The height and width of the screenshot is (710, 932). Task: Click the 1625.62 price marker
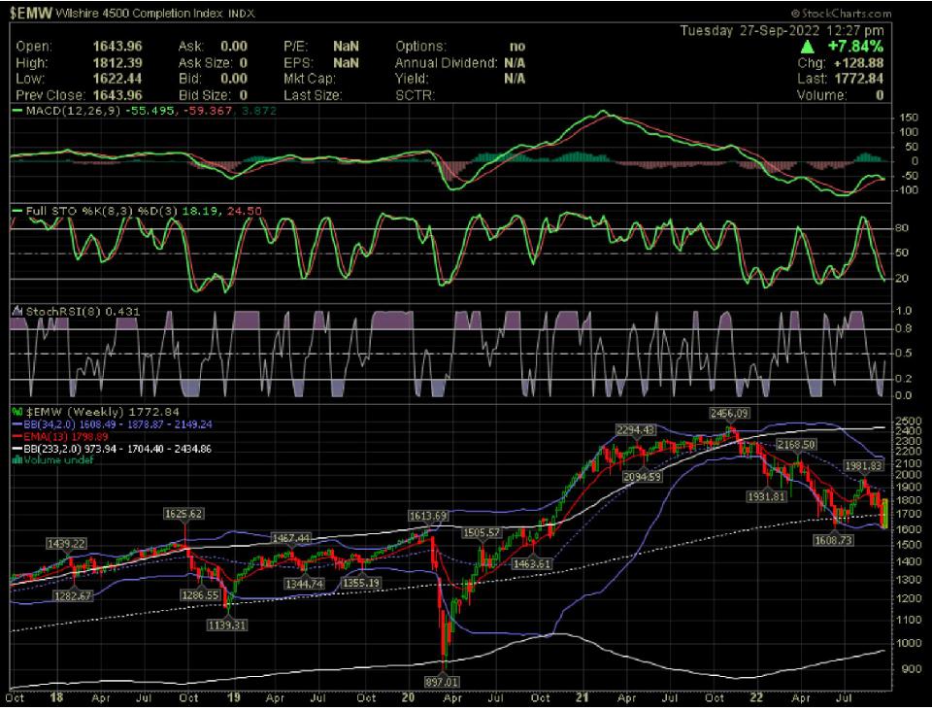[184, 514]
